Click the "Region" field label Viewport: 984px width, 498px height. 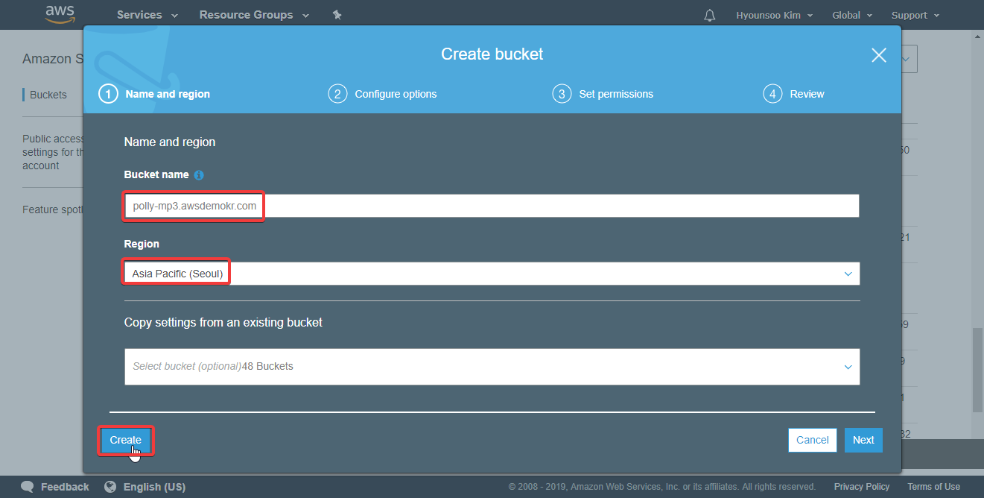click(142, 244)
